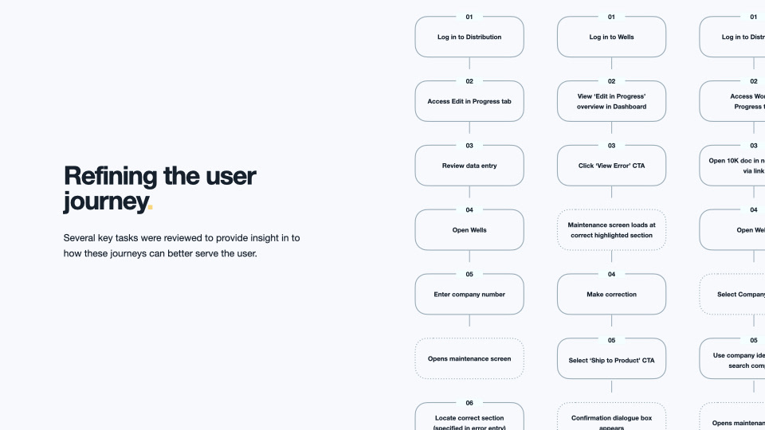Select the 'Access Edit in Progress tab' box
Image resolution: width=765 pixels, height=430 pixels.
click(469, 102)
